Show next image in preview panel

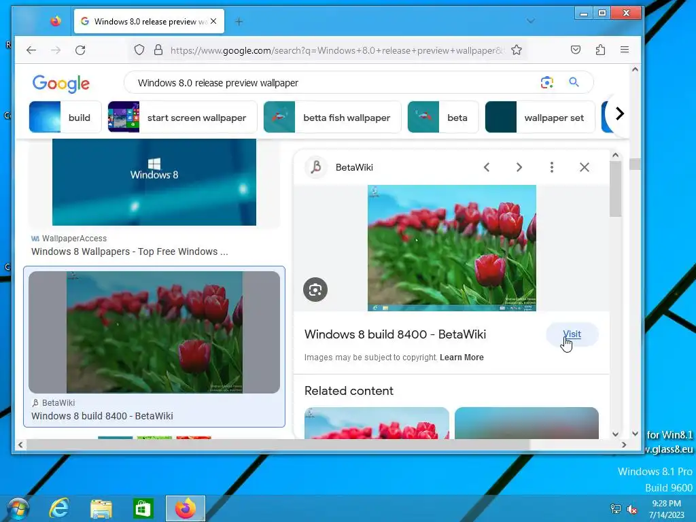pyautogui.click(x=519, y=167)
